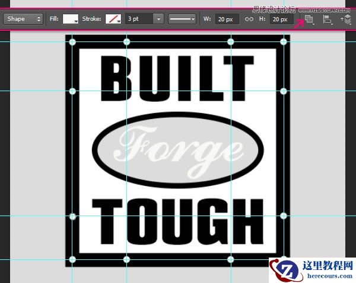The width and height of the screenshot is (356, 283).
Task: Open the stroke line style options
Action: coord(182,19)
